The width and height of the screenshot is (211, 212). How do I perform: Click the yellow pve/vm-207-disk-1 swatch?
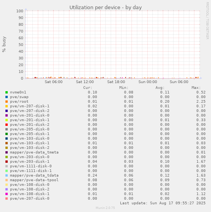[7, 106]
